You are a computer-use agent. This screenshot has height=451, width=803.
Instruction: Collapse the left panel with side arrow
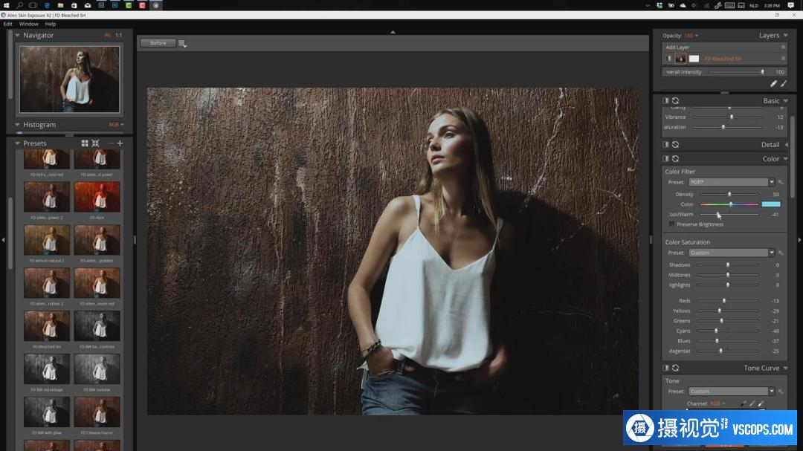(3, 239)
